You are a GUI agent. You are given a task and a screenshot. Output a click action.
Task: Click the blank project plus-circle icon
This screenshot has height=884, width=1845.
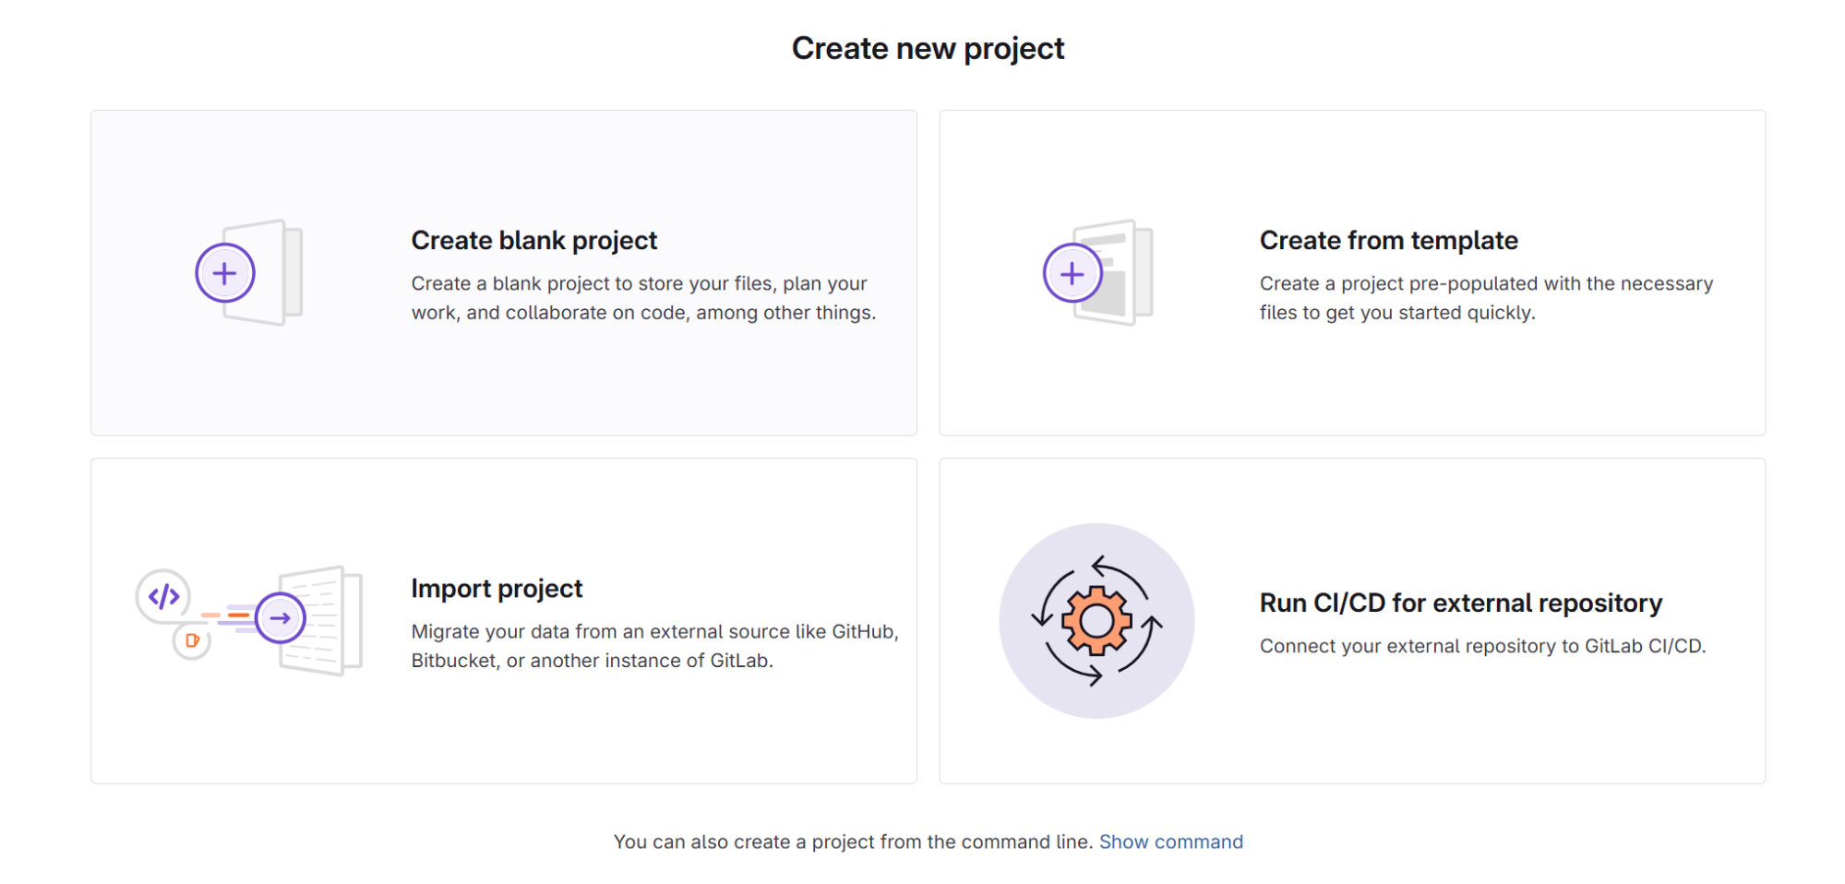224,273
